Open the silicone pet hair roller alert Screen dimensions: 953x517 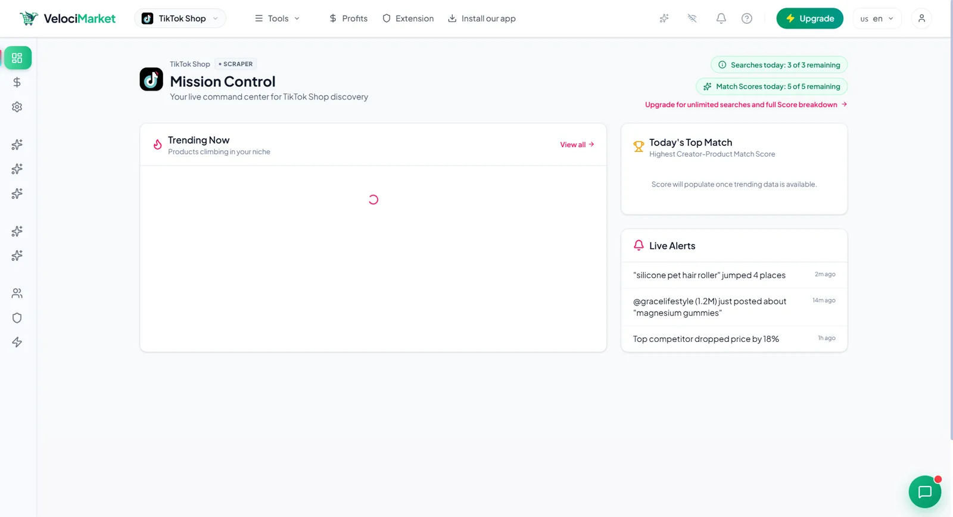pos(734,275)
